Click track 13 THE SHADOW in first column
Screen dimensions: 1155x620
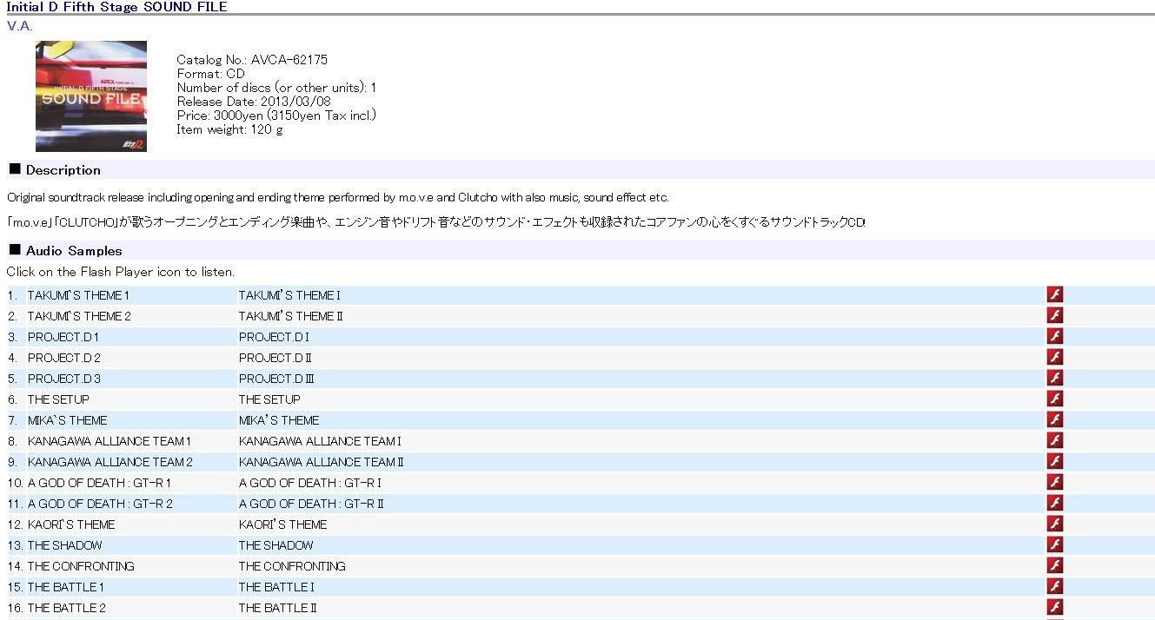tap(64, 545)
